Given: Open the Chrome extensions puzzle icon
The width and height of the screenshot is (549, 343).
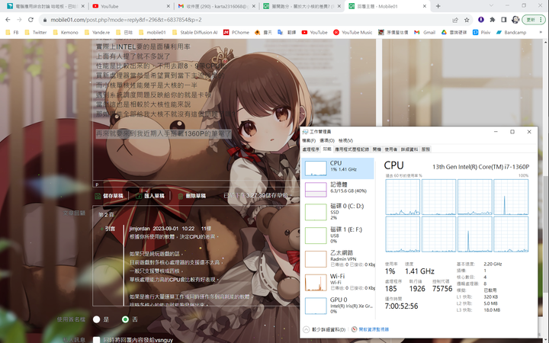Looking at the screenshot, I should [x=493, y=20].
